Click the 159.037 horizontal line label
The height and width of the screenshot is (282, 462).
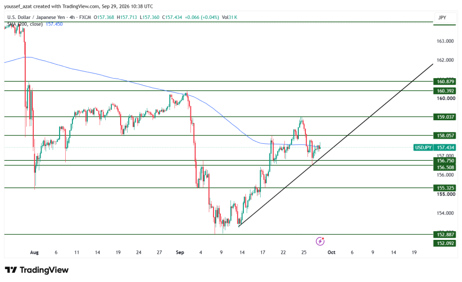coord(445,117)
